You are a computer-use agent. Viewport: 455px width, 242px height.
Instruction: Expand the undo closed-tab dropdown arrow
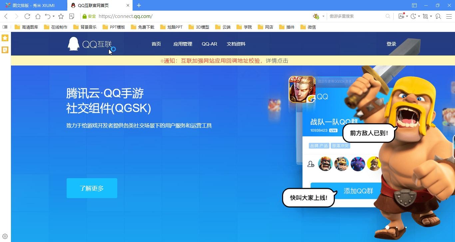pos(53,16)
